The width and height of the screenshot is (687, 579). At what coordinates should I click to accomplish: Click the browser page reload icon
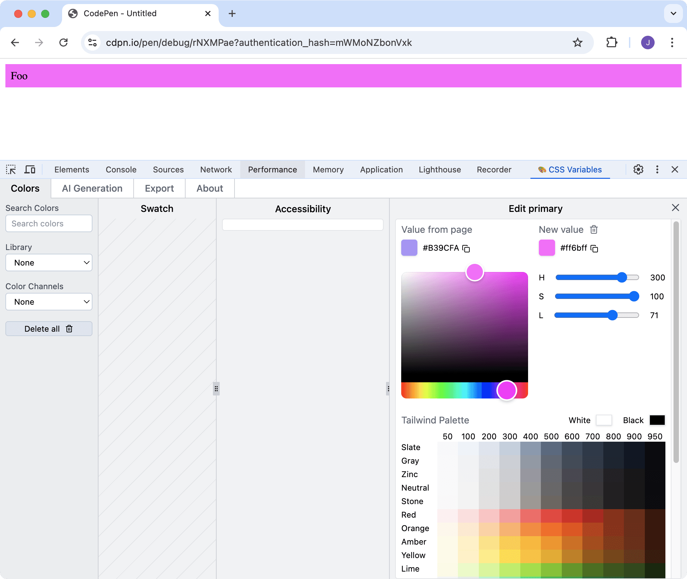[64, 43]
